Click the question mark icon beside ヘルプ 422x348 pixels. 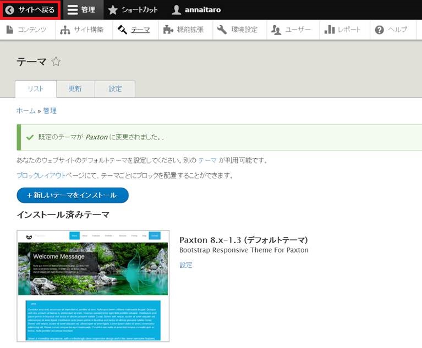tap(379, 30)
